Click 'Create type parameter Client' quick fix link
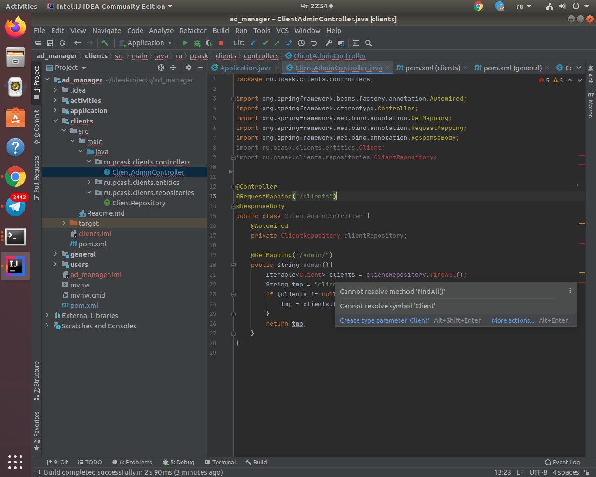 384,320
